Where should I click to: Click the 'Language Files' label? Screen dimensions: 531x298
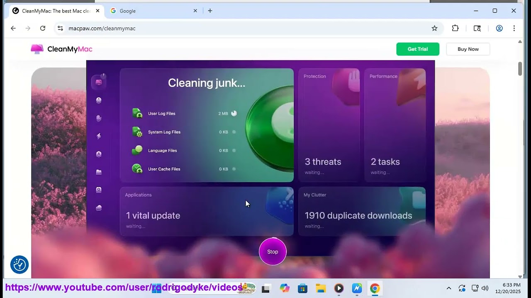163,151
